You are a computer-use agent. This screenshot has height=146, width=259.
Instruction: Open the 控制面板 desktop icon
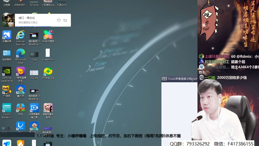7,55
